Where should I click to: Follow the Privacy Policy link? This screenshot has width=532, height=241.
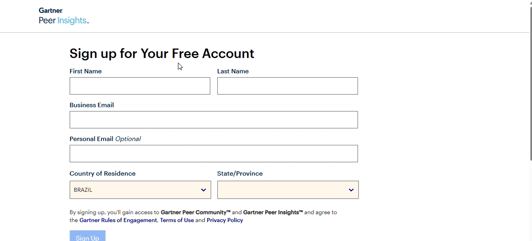click(225, 220)
